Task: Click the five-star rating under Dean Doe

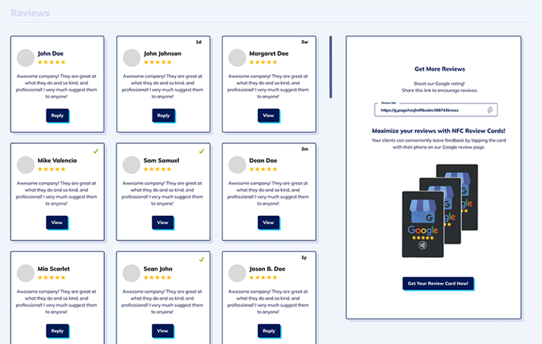Action: 263,169
